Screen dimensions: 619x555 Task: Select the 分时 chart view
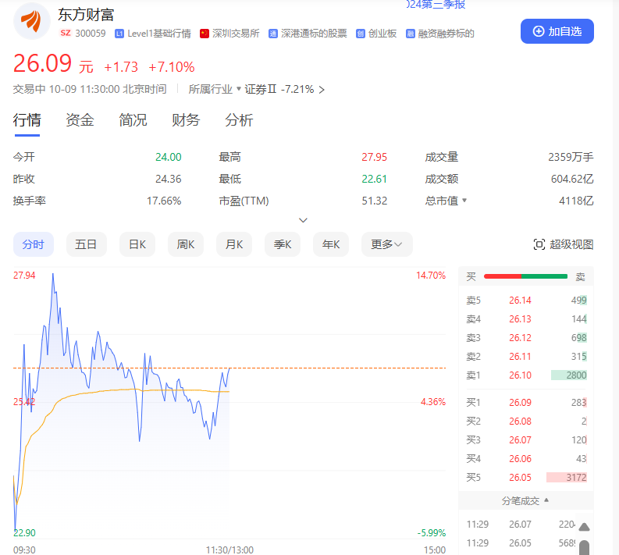(34, 244)
